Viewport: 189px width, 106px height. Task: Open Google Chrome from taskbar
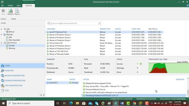(134, 103)
